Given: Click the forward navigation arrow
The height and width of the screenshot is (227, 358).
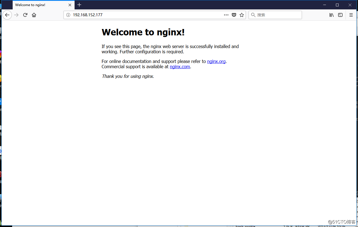Looking at the screenshot, I should (x=16, y=15).
